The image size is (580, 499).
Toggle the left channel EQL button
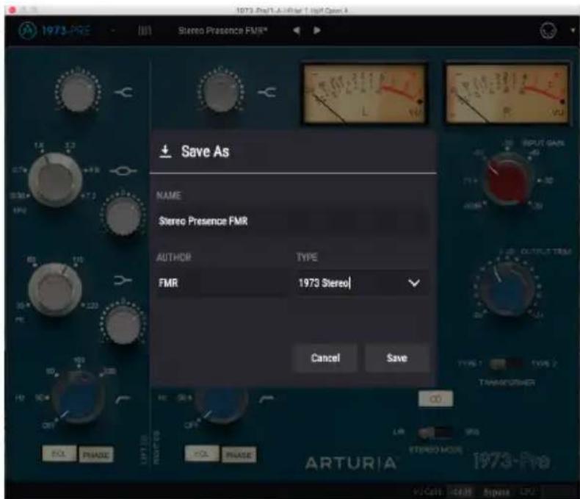tap(59, 453)
